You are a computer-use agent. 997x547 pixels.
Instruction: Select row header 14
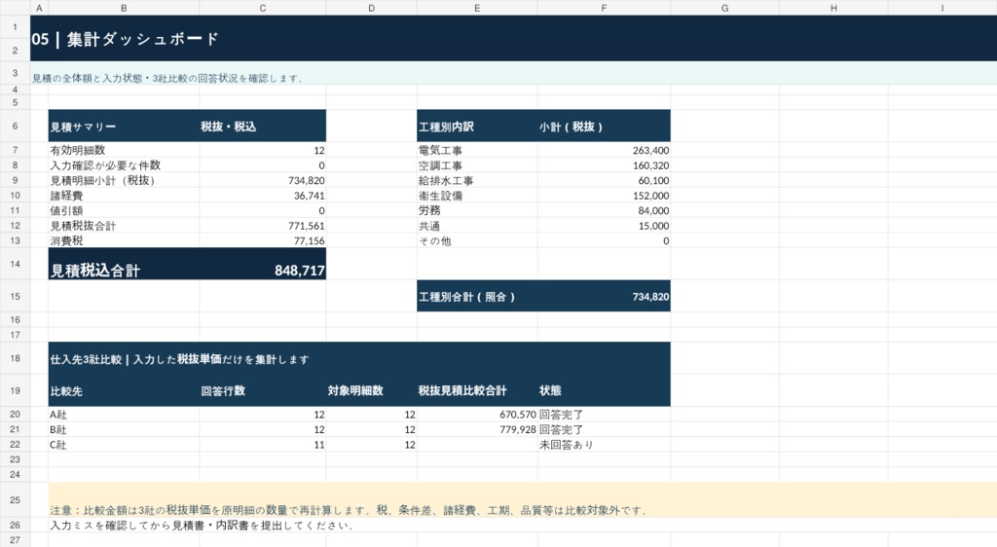[x=15, y=264]
